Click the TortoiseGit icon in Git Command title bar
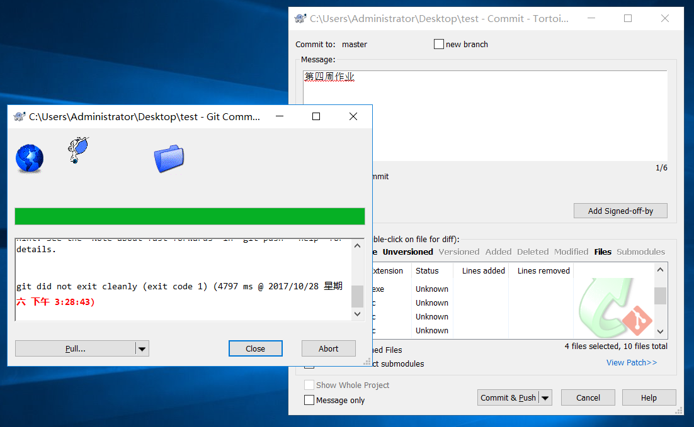 pos(20,117)
